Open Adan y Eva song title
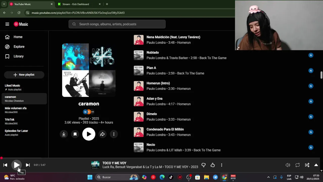Screen dimensions: 323x182 point(154,99)
